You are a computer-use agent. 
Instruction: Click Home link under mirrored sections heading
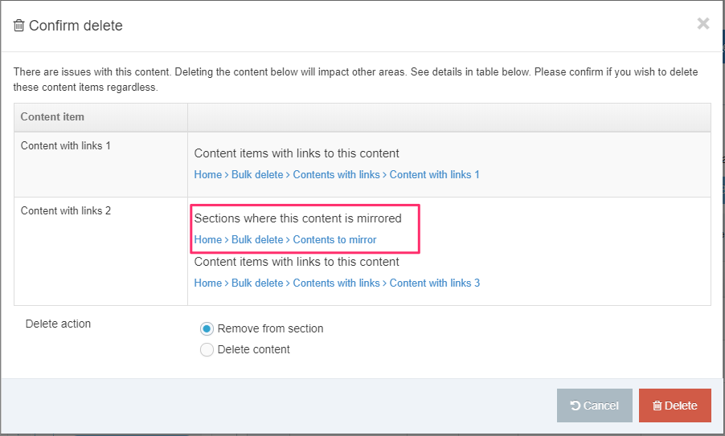[x=208, y=239]
